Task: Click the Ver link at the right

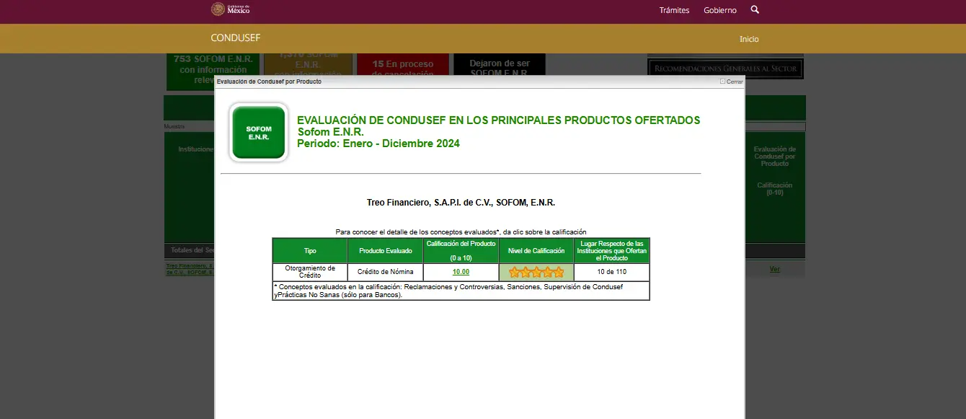Action: [x=775, y=269]
